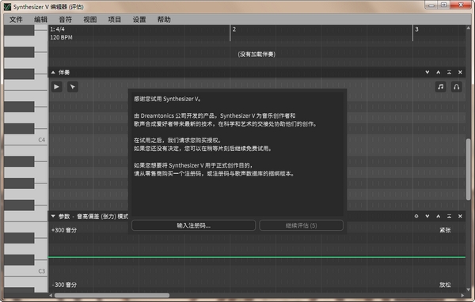Open the 设置 menu
The width and height of the screenshot is (475, 302).
(x=139, y=20)
